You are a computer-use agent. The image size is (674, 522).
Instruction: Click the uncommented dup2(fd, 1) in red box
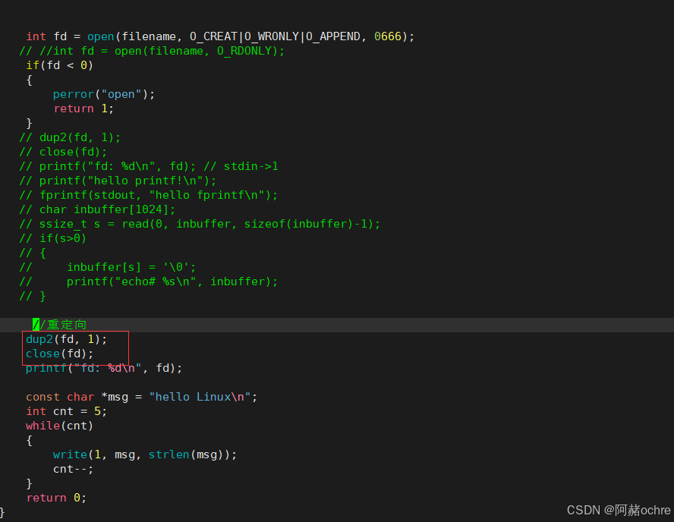pos(67,339)
